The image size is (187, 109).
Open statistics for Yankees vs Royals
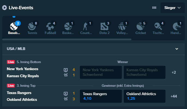pyautogui.click(x=66, y=75)
